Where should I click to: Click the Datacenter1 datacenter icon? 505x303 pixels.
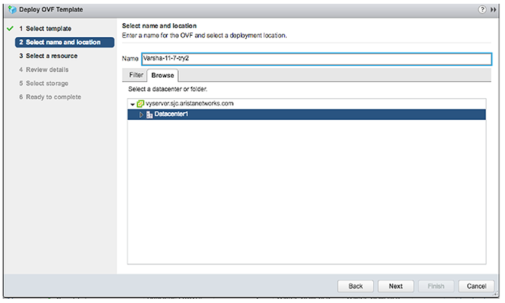149,114
